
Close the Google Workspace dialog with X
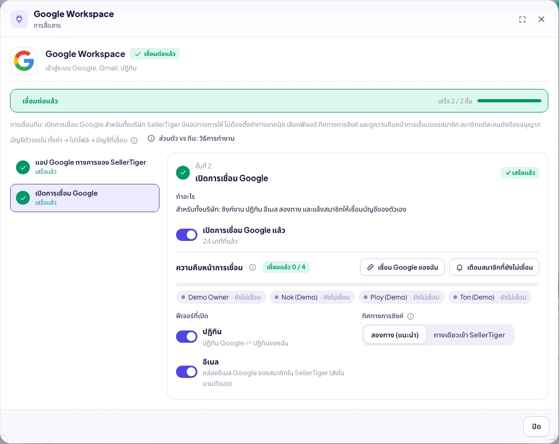coord(541,19)
